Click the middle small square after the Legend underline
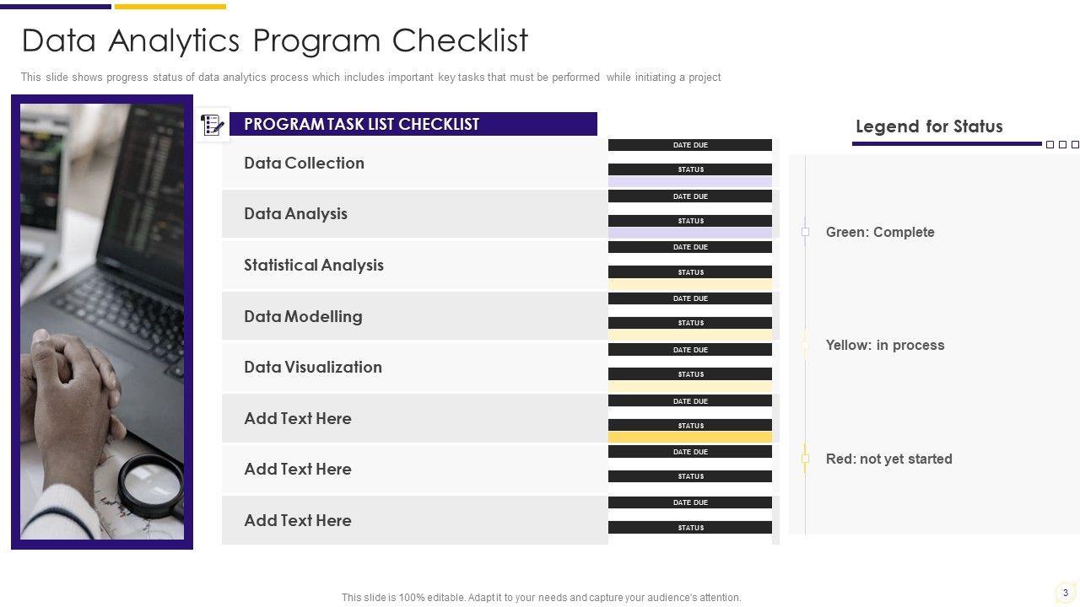 1062,145
